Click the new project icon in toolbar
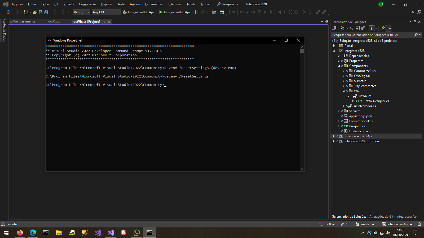 (x=26, y=12)
